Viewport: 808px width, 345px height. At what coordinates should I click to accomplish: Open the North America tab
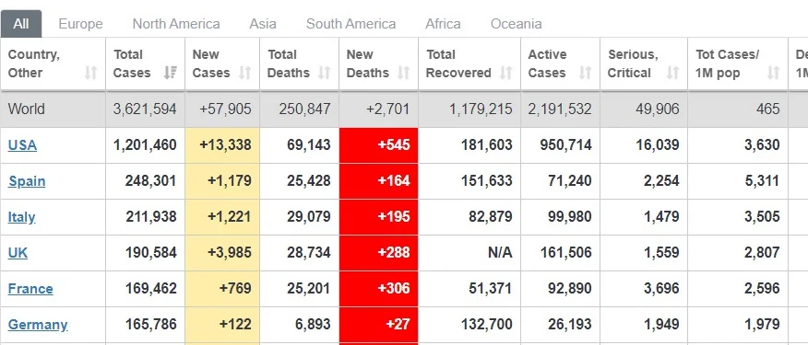click(x=176, y=24)
